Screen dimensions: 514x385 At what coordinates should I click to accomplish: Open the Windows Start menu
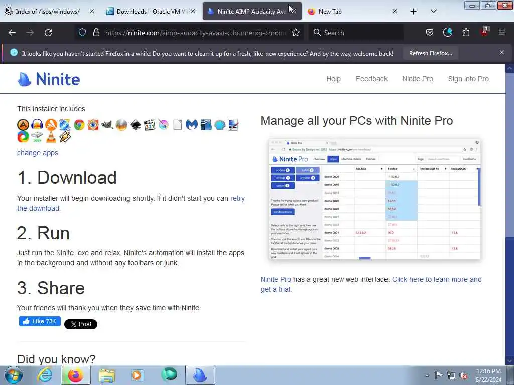(13, 375)
